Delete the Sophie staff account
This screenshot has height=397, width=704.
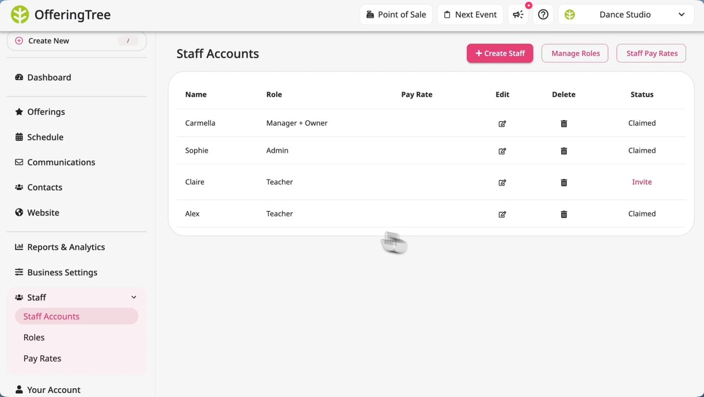[563, 151]
